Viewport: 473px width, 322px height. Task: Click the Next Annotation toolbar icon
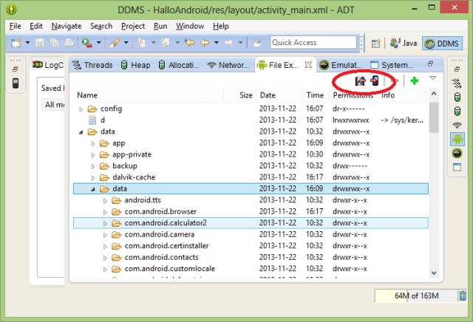tap(141, 43)
